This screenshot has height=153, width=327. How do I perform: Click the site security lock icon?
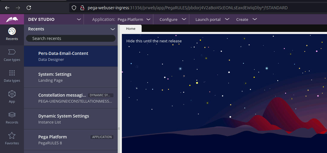coord(82,8)
